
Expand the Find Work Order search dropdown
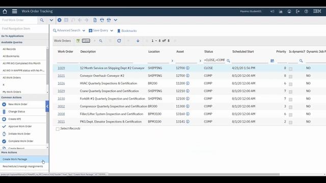coord(51,20)
